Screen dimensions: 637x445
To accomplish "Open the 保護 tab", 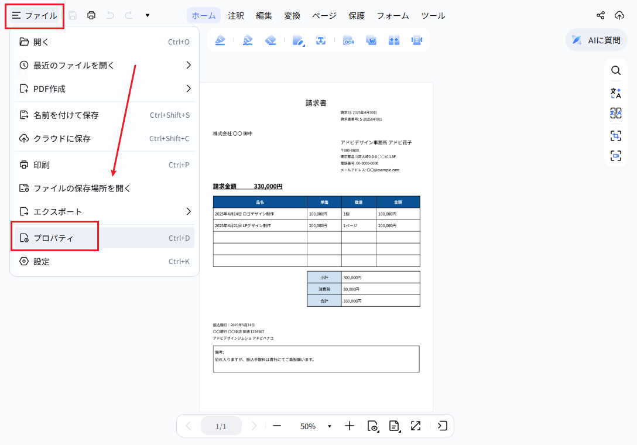I will coord(357,15).
